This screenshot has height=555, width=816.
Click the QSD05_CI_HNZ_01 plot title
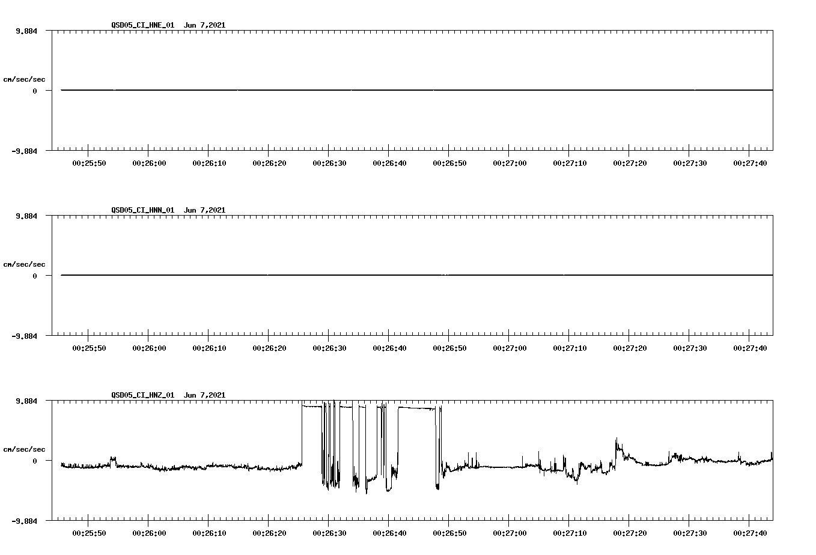(x=168, y=395)
